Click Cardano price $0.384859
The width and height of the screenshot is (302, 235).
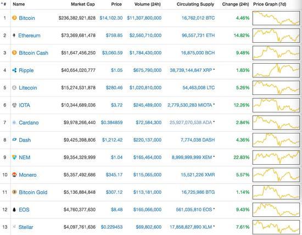pos(111,122)
